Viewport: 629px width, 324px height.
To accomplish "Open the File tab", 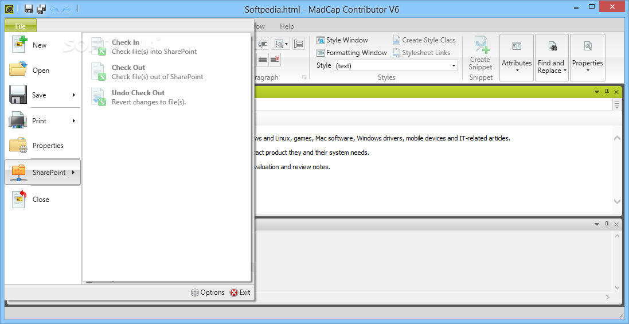I will (21, 26).
